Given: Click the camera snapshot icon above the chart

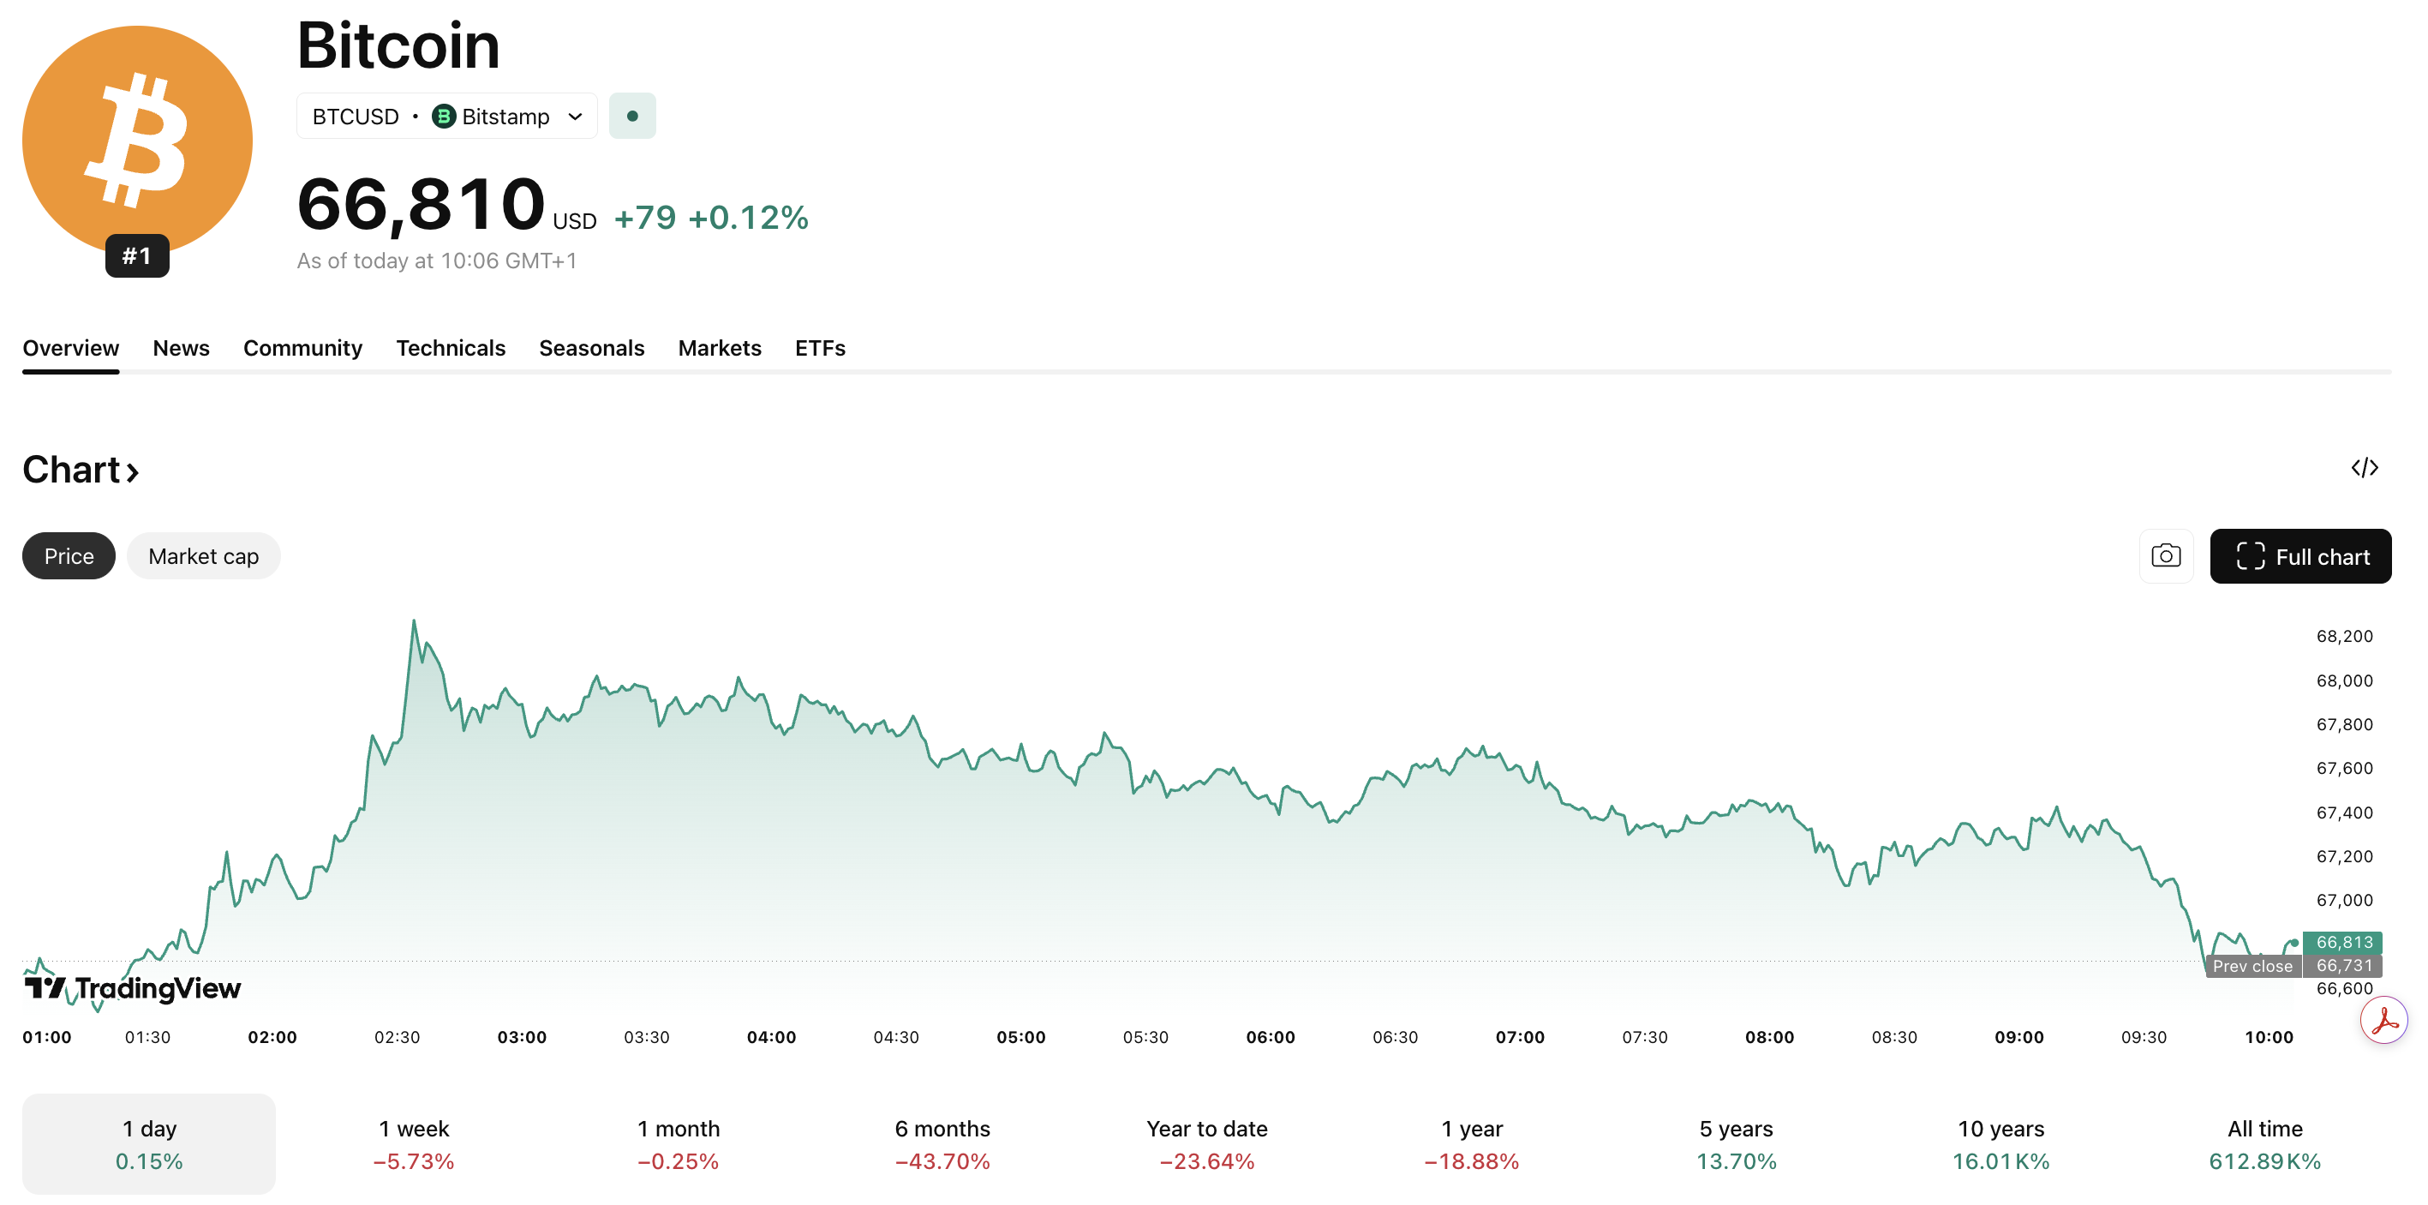Looking at the screenshot, I should pyautogui.click(x=2166, y=555).
